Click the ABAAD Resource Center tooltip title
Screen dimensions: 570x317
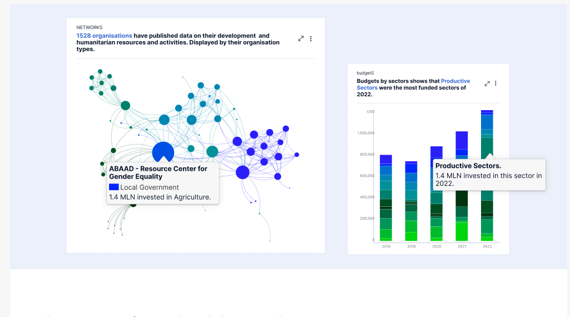click(x=158, y=172)
